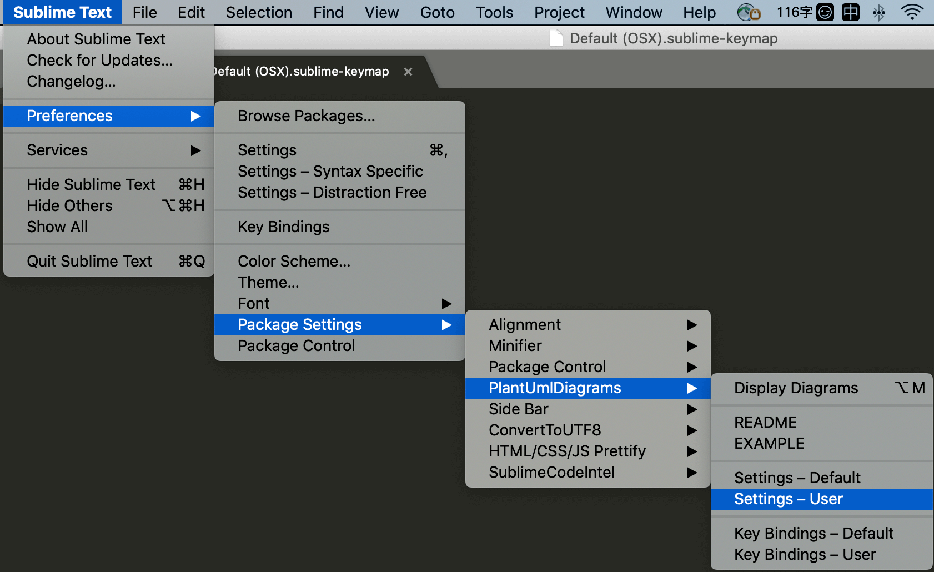Open the emoji input menu bar icon
This screenshot has height=572, width=934.
click(x=825, y=12)
